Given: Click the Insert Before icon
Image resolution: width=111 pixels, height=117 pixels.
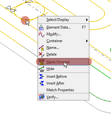Looking at the screenshot, I should pyautogui.click(x=42, y=76).
